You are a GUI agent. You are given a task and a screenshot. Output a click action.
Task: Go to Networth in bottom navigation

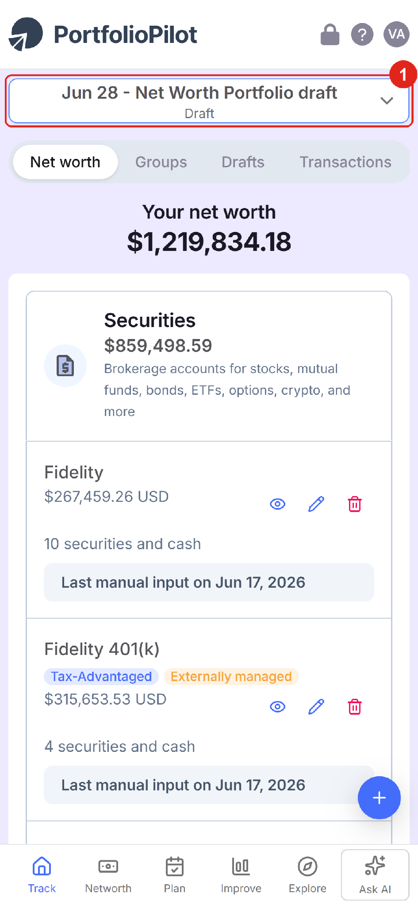coord(108,875)
